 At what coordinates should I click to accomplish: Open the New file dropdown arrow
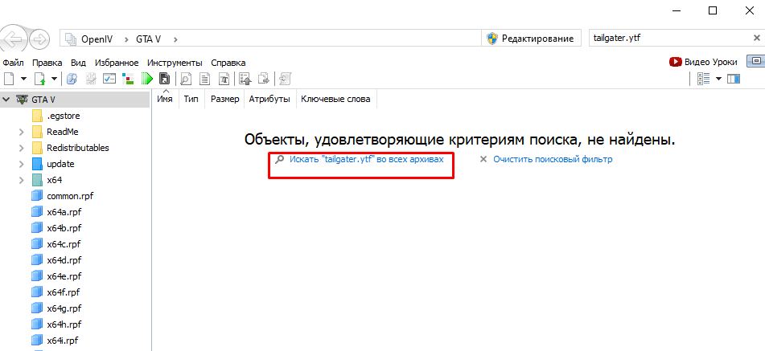click(23, 79)
